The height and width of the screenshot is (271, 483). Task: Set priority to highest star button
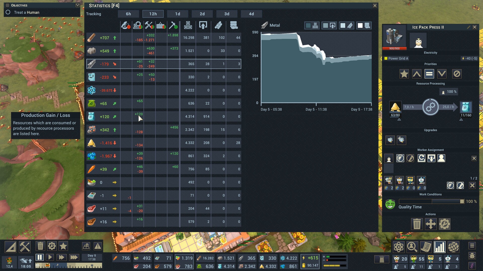point(404,74)
